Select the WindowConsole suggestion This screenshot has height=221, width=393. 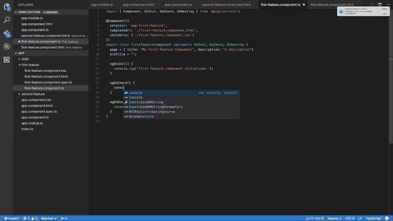[x=182, y=117]
